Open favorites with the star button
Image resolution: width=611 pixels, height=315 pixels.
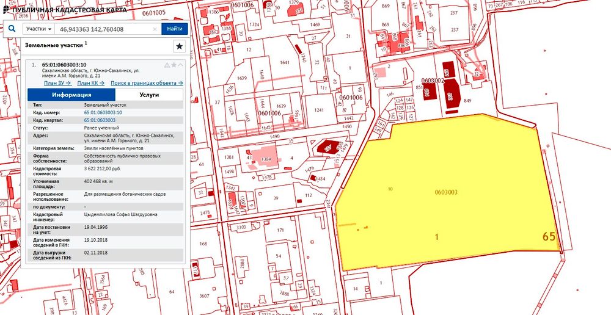179,46
